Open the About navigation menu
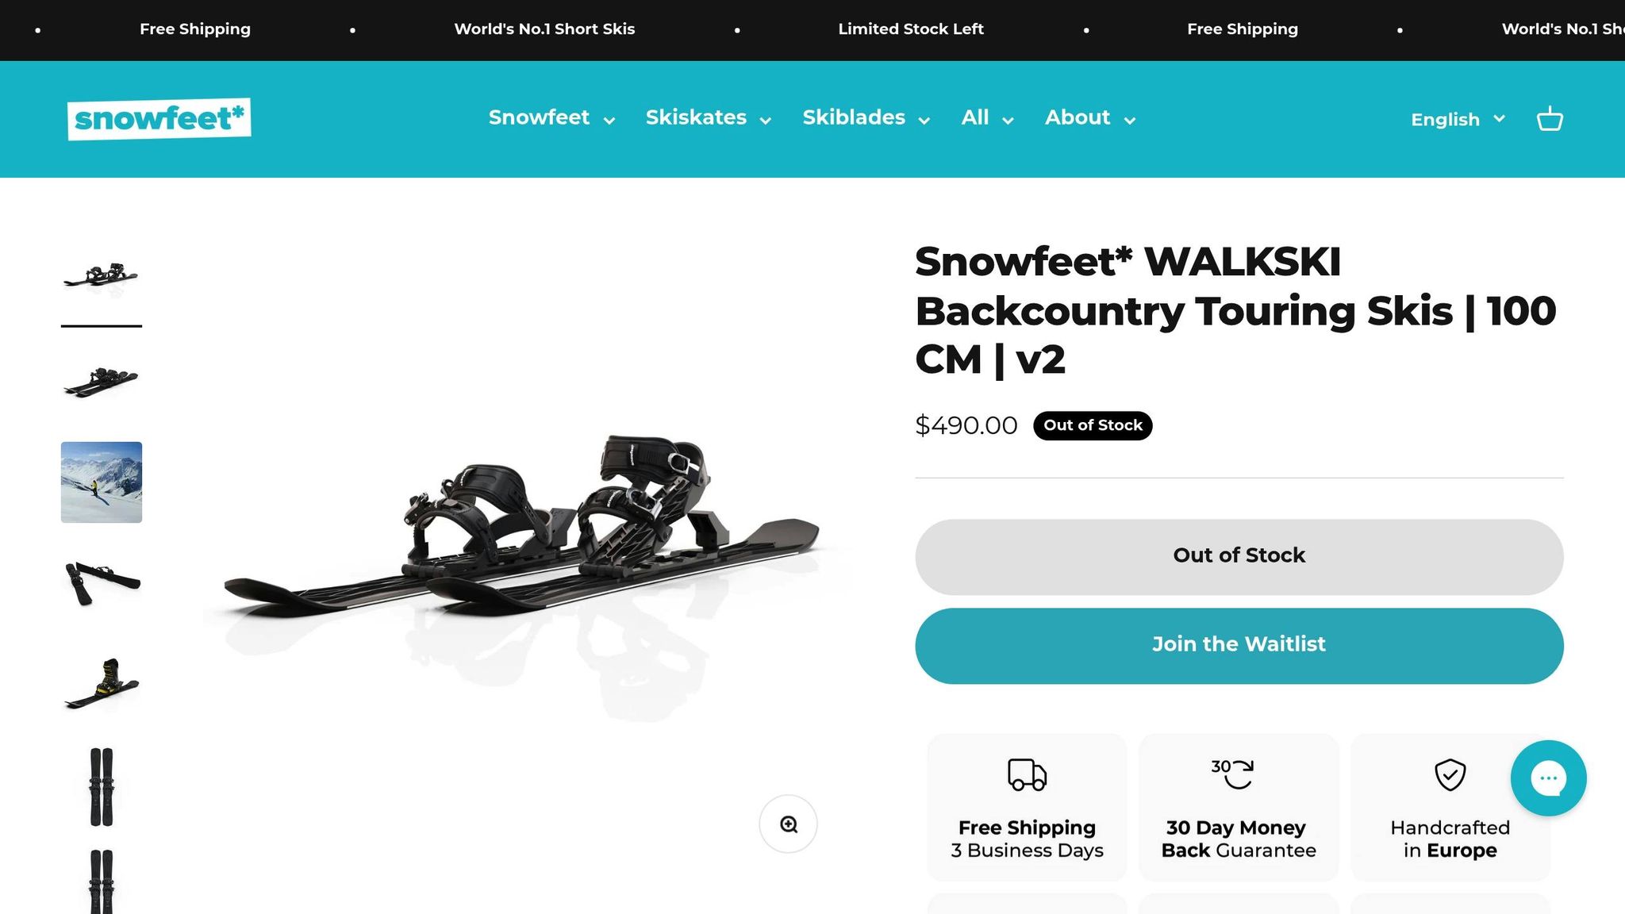This screenshot has width=1625, height=914. pyautogui.click(x=1089, y=118)
